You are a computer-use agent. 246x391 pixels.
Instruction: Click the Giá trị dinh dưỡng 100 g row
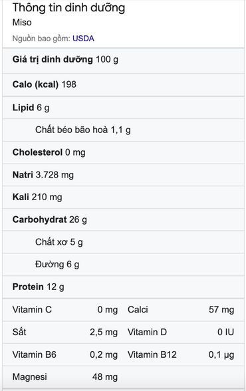124,61
